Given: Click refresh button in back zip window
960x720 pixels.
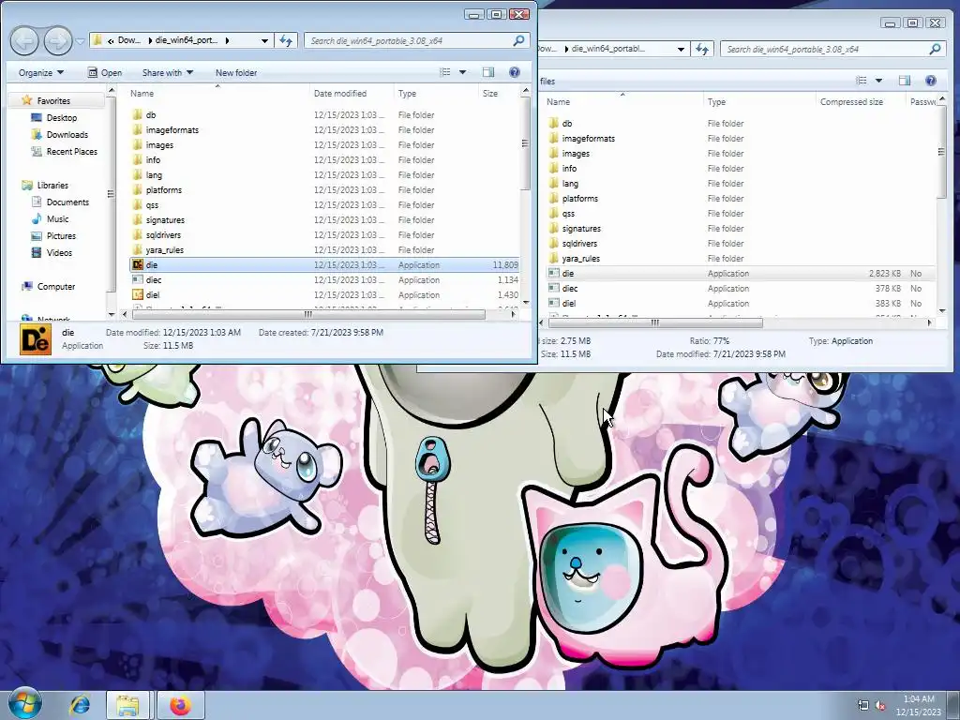Looking at the screenshot, I should pos(702,49).
